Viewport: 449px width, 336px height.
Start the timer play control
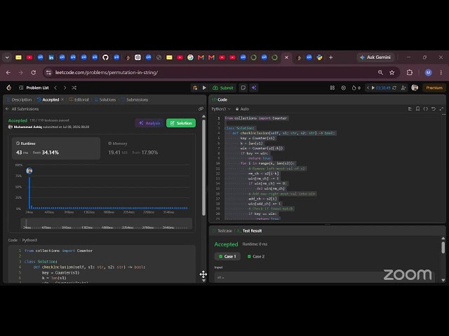pyautogui.click(x=373, y=87)
